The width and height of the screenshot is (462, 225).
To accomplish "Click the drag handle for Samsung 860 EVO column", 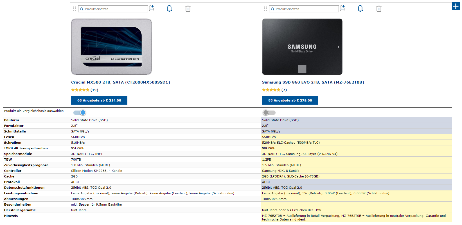I will click(x=265, y=9).
